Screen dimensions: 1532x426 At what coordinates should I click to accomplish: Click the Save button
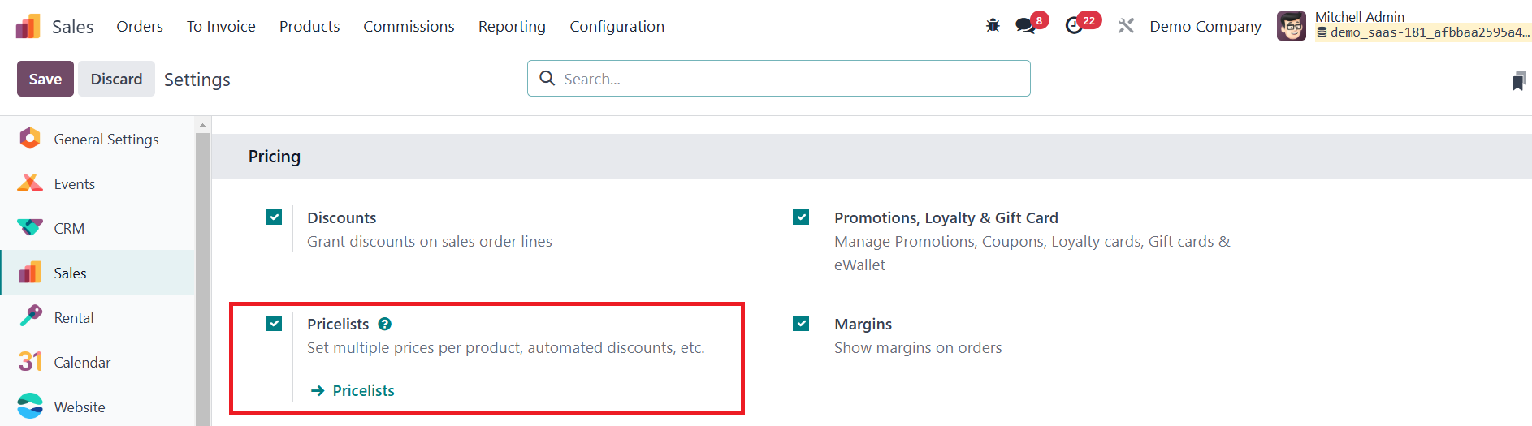click(x=45, y=79)
